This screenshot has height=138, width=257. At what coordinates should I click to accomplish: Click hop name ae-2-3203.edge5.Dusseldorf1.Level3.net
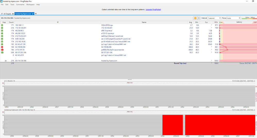coord(116,39)
